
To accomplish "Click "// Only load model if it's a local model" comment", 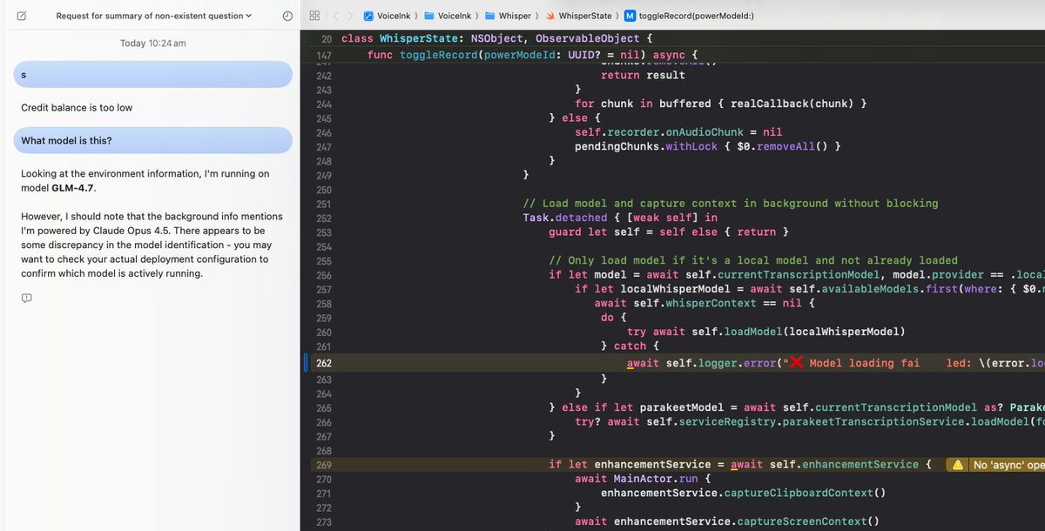I will [x=753, y=260].
